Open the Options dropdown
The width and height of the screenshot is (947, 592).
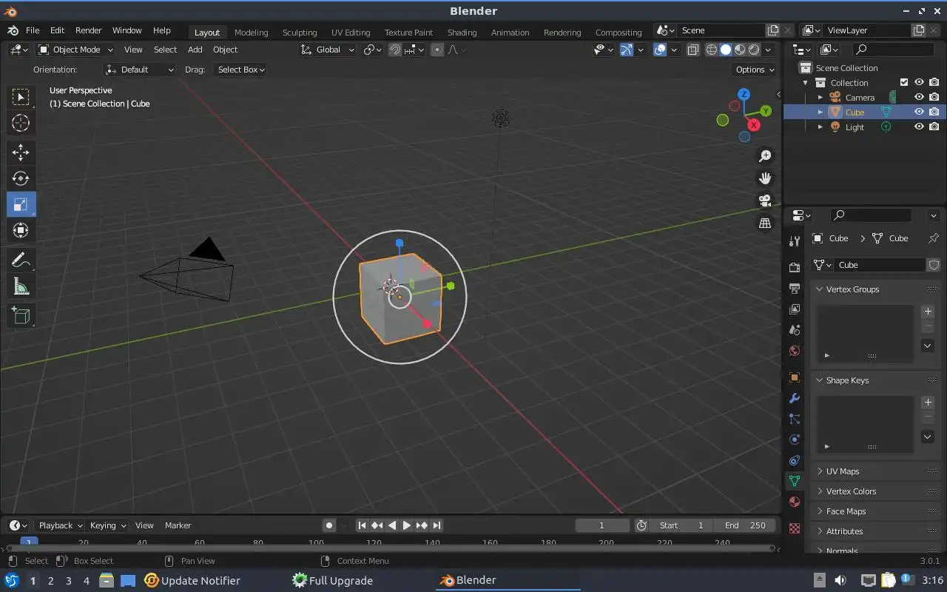click(x=754, y=70)
